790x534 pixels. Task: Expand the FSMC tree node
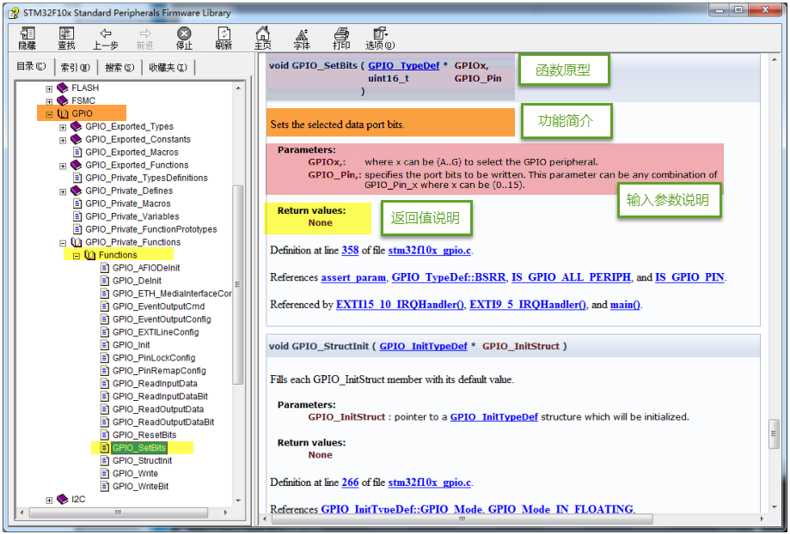click(49, 101)
